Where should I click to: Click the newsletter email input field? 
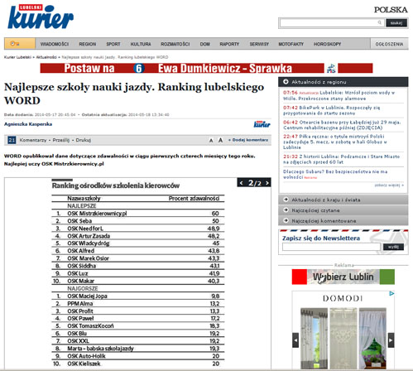331,247
